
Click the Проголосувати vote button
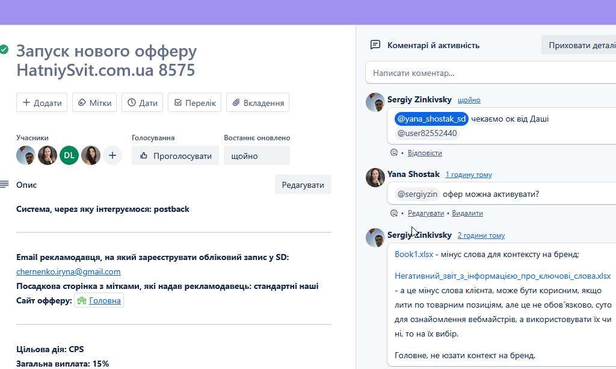pos(175,156)
